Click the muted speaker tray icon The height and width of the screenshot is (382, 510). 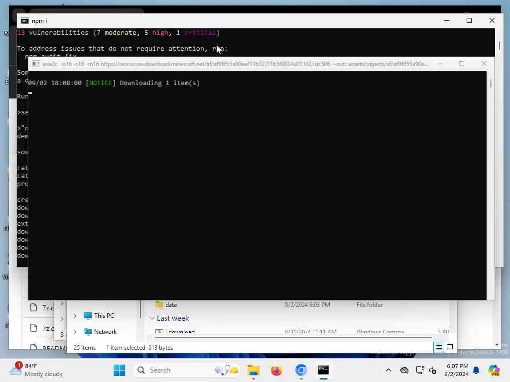click(433, 370)
